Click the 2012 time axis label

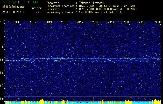(33, 22)
